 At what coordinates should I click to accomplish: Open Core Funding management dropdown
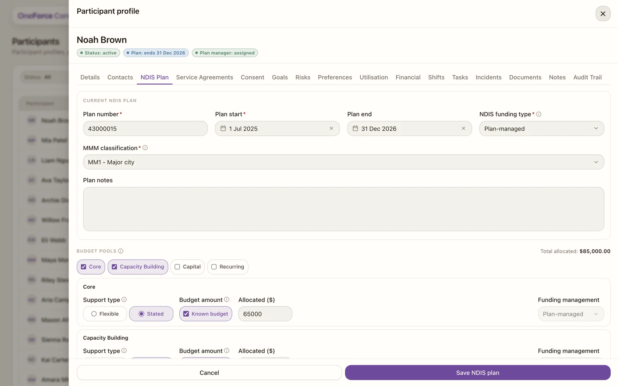(x=570, y=314)
